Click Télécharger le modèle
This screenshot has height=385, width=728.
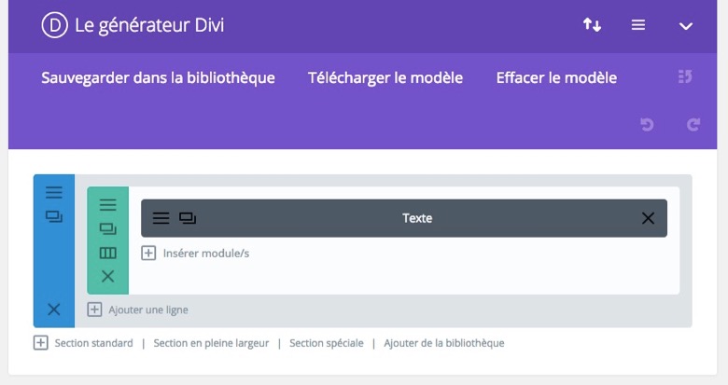click(x=385, y=77)
